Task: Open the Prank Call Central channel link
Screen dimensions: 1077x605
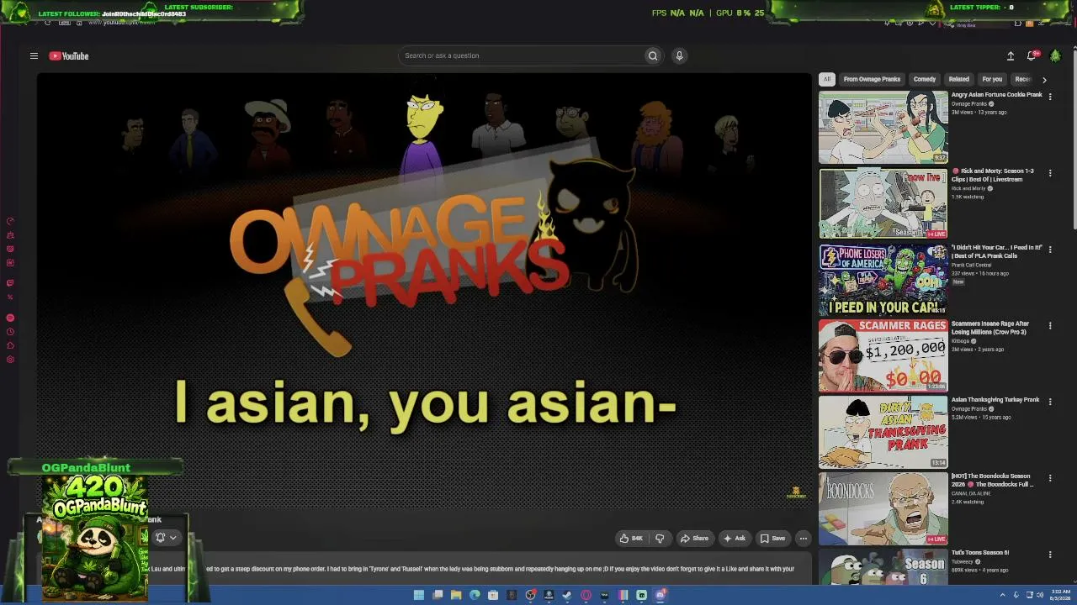Action: pyautogui.click(x=972, y=266)
